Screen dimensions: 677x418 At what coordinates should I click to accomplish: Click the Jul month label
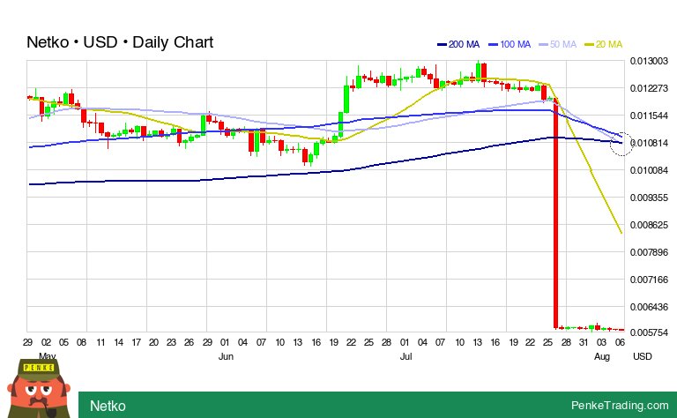click(x=405, y=356)
